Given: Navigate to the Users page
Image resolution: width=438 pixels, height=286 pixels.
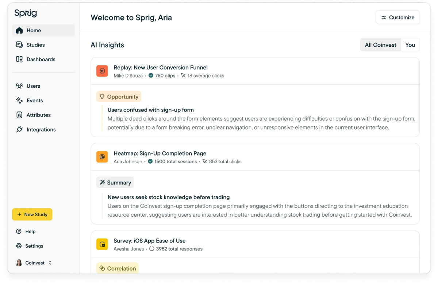Looking at the screenshot, I should (33, 86).
